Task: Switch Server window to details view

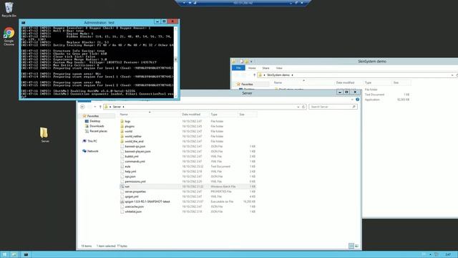Action: [351, 246]
